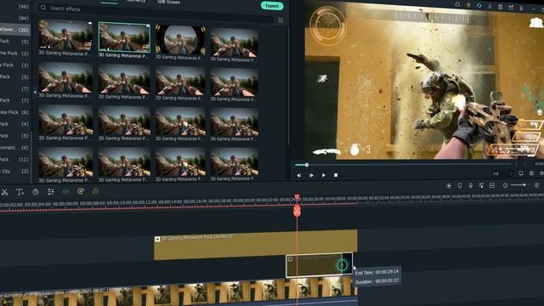Open the adjustment sliders tool
This screenshot has width=544, height=306.
51,191
